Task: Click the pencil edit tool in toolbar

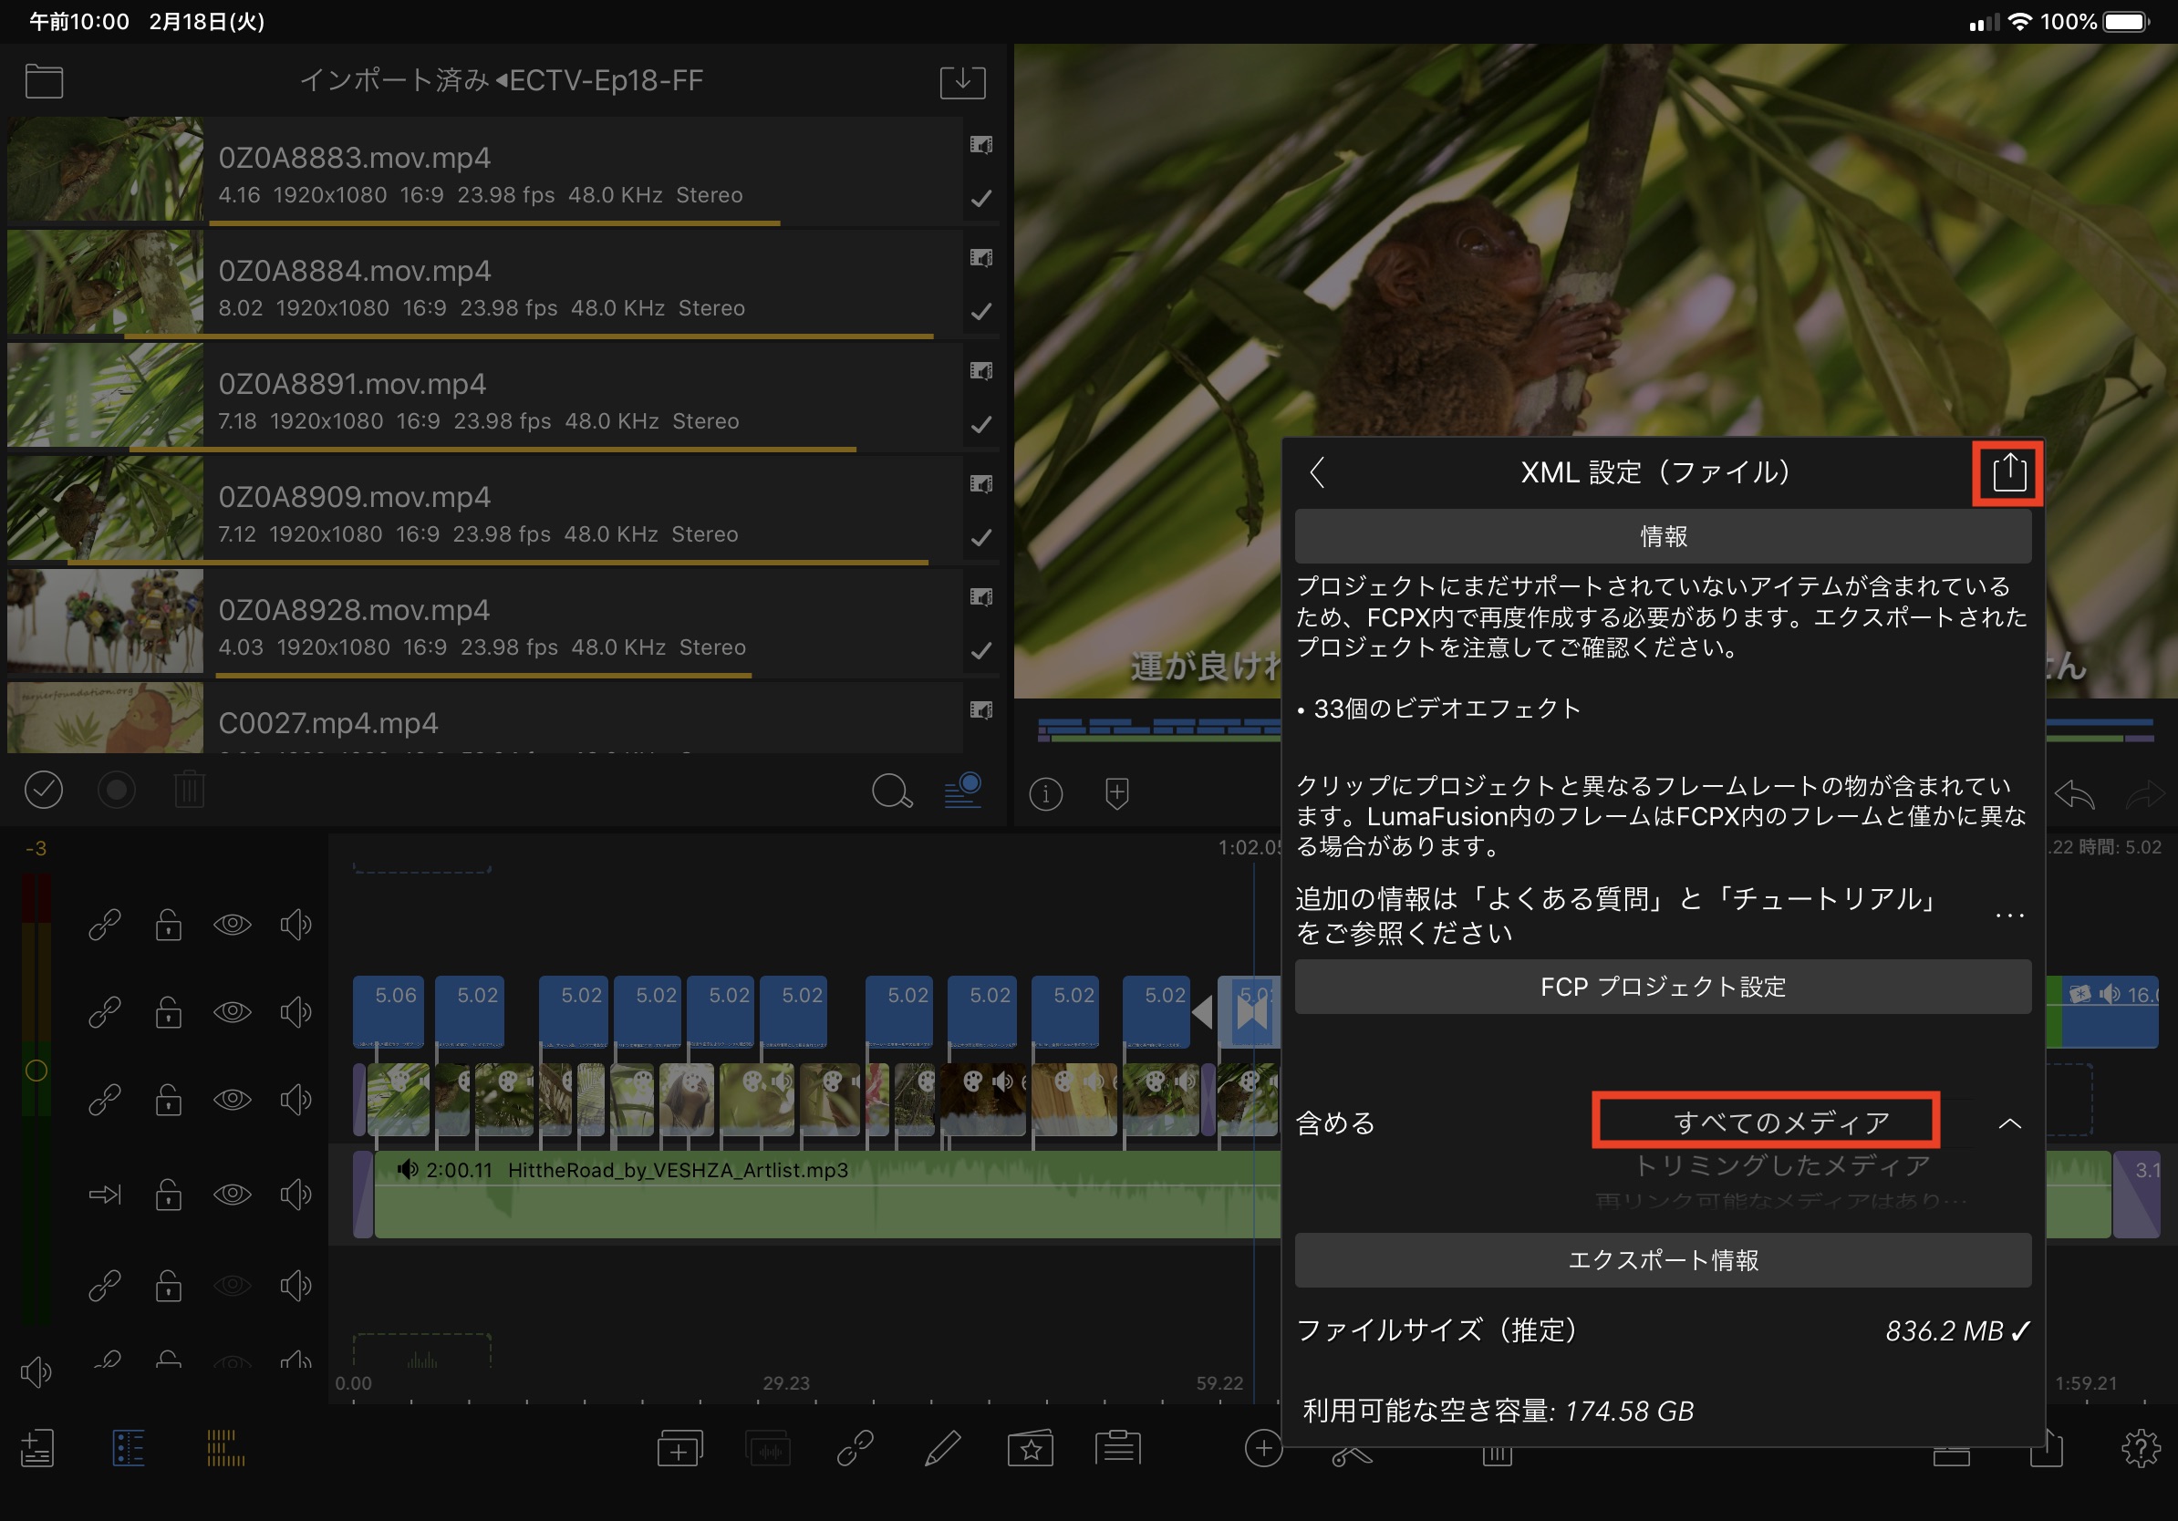Action: 942,1448
